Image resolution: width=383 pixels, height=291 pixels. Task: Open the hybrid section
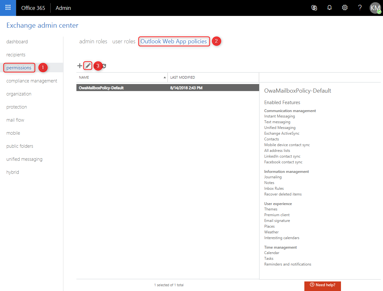pos(13,172)
